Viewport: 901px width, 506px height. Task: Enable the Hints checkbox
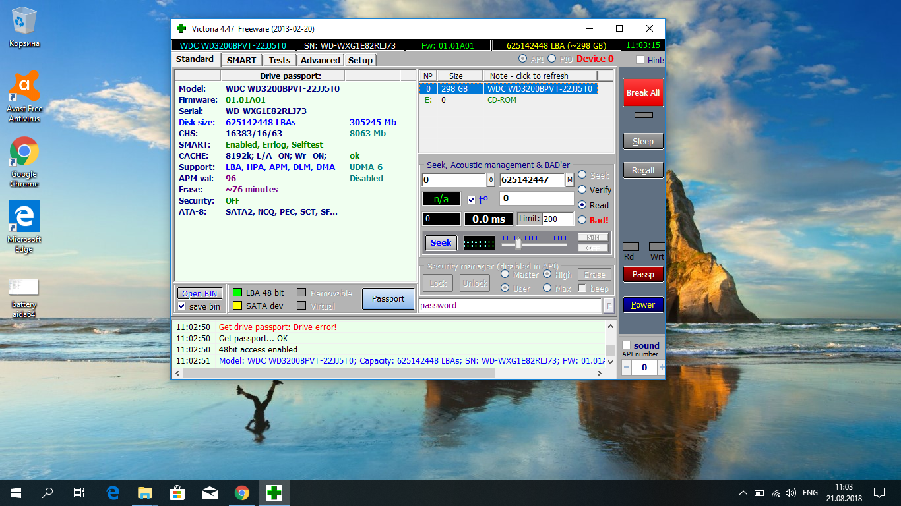tap(640, 60)
